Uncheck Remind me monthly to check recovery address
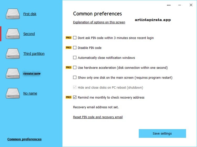Image resolution: width=197 pixels, height=147 pixels. [x=75, y=97]
